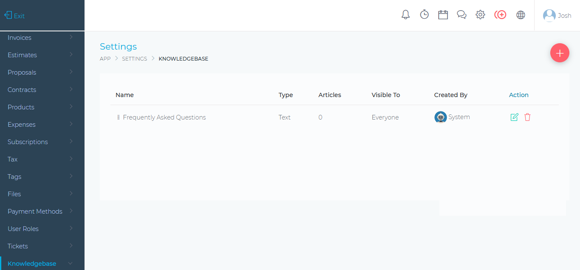Collapse the Knowledgebase sidebar section
This screenshot has height=270, width=580.
coord(40,264)
